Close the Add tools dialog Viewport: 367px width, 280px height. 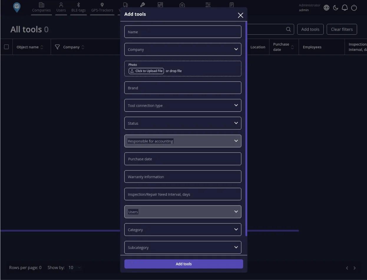(241, 15)
